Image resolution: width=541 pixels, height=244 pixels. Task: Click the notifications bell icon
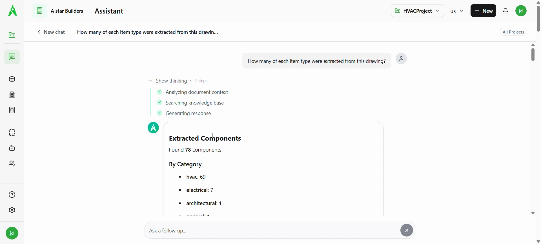pyautogui.click(x=506, y=11)
